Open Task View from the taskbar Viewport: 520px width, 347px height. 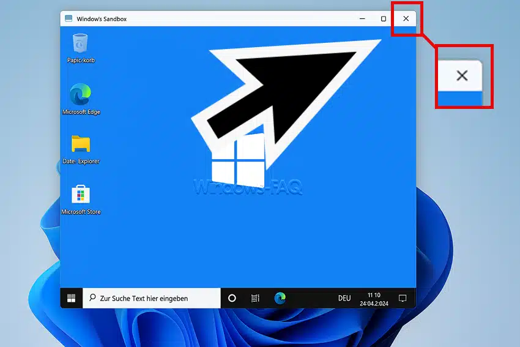click(256, 298)
